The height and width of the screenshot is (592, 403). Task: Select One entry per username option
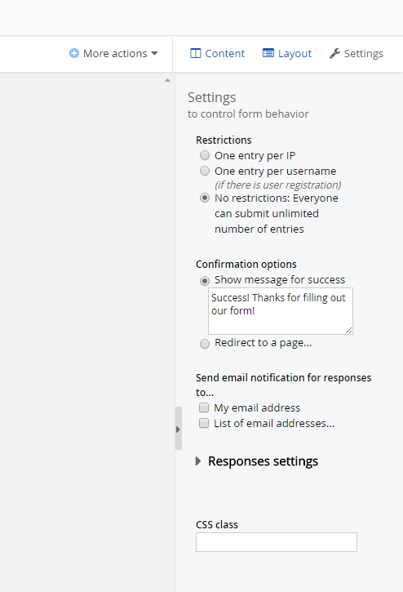[x=205, y=171]
